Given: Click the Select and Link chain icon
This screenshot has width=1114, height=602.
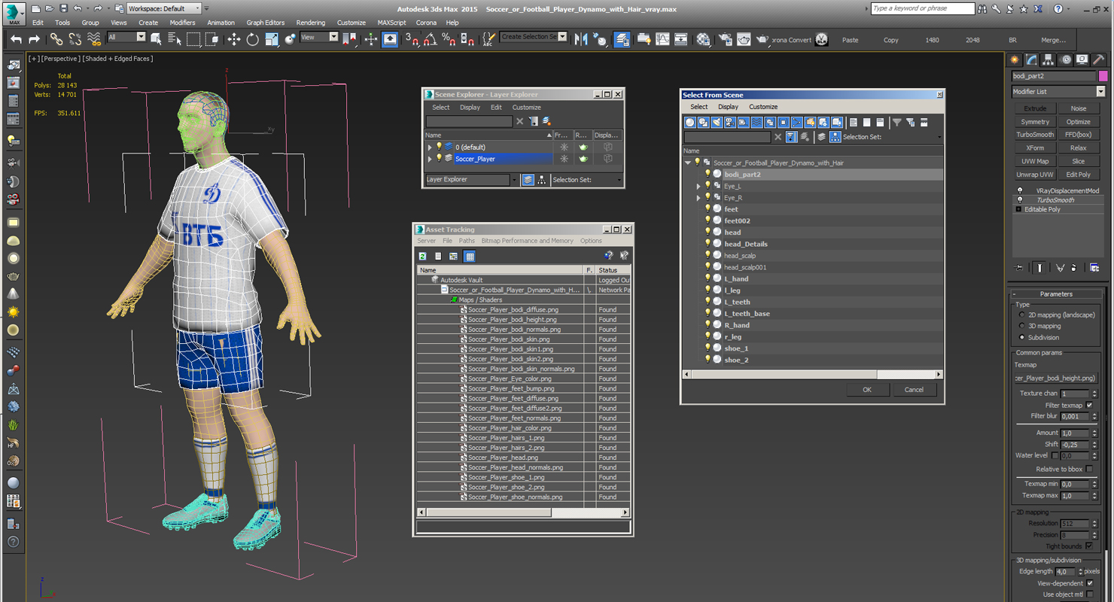Looking at the screenshot, I should coord(56,39).
